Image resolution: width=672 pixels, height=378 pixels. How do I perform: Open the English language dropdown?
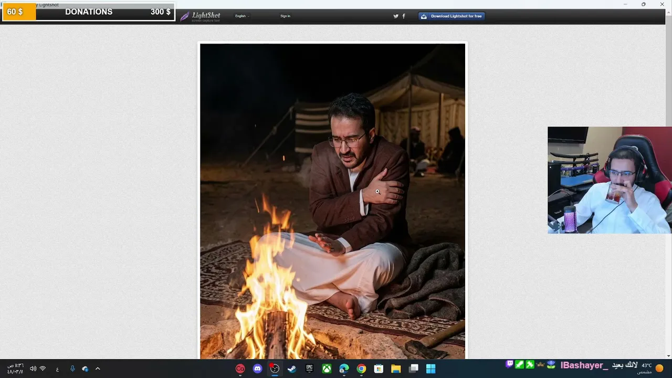point(242,16)
